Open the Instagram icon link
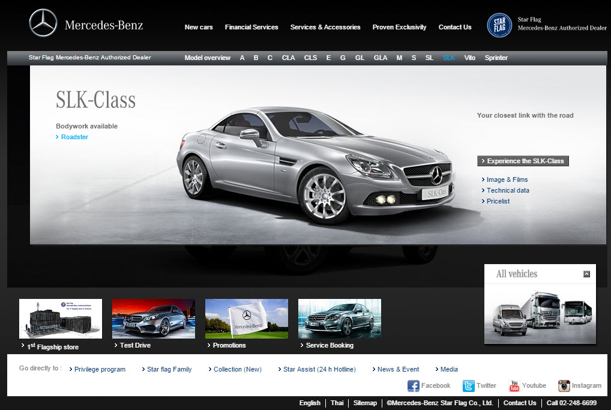Viewport: 611px width, 410px height. point(564,386)
